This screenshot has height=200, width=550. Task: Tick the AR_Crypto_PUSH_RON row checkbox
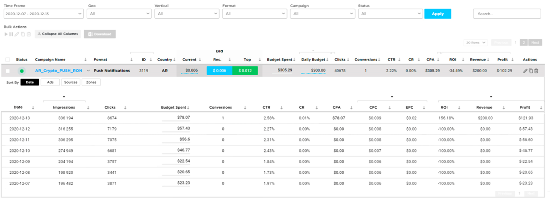click(8, 71)
